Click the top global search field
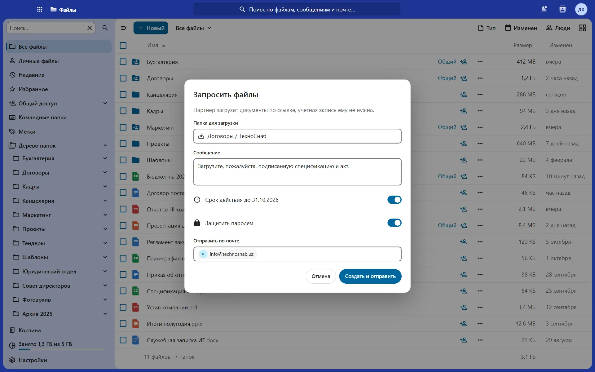The width and height of the screenshot is (595, 372). click(297, 9)
